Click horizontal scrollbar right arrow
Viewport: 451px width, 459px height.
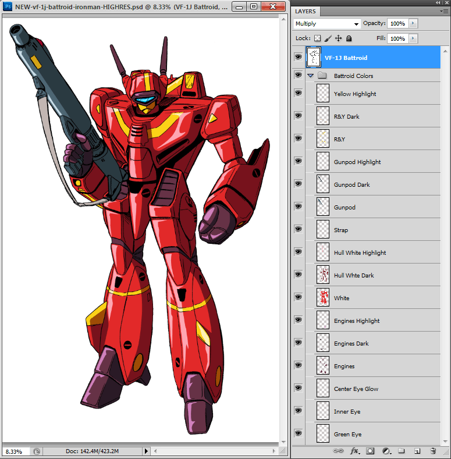pos(274,451)
